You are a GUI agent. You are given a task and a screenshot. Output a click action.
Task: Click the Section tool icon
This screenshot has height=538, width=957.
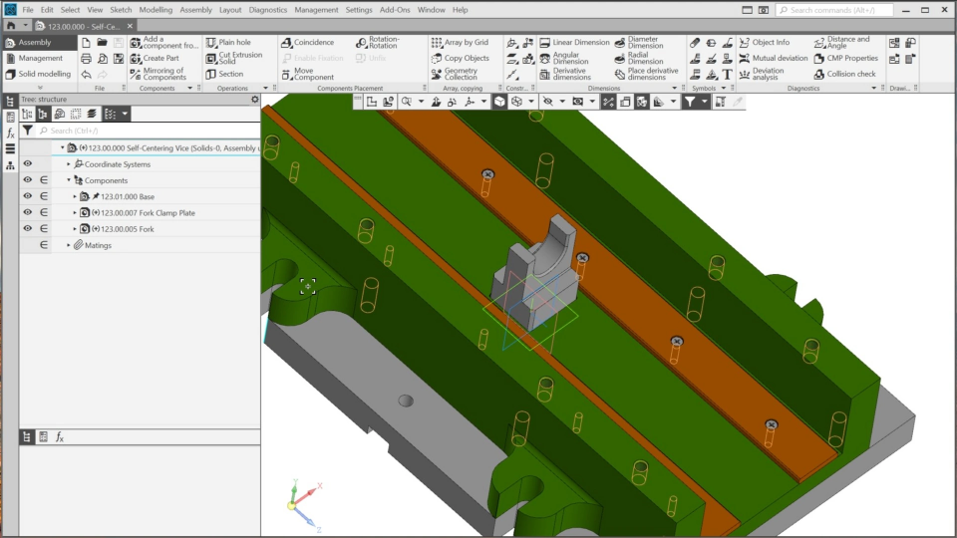[x=211, y=74]
